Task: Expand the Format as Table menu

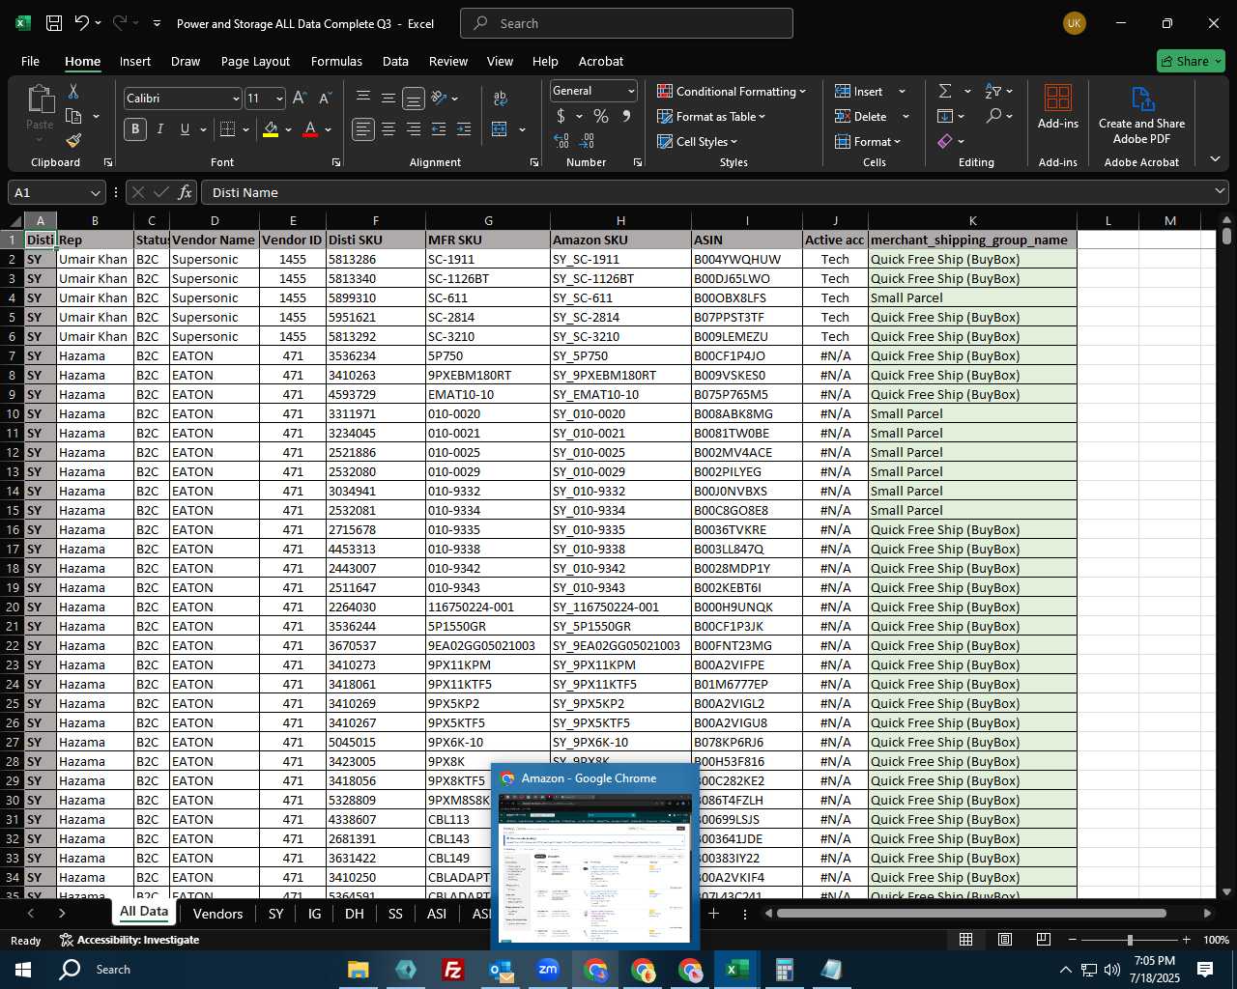Action: tap(711, 116)
